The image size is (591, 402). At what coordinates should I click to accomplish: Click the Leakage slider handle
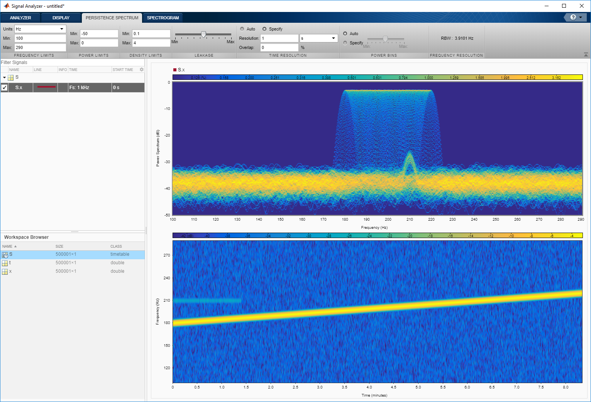point(203,34)
